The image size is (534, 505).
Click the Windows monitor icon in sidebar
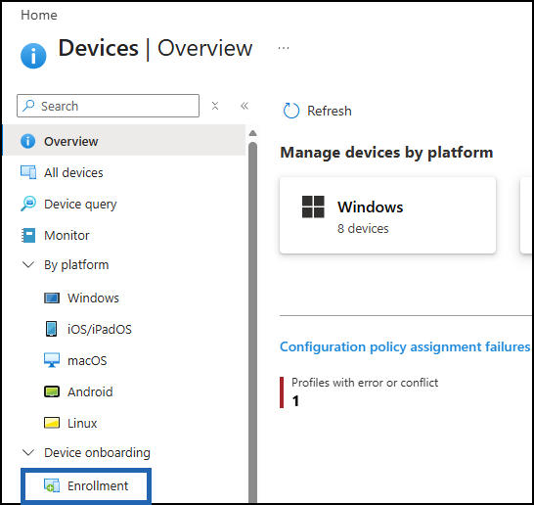[52, 298]
